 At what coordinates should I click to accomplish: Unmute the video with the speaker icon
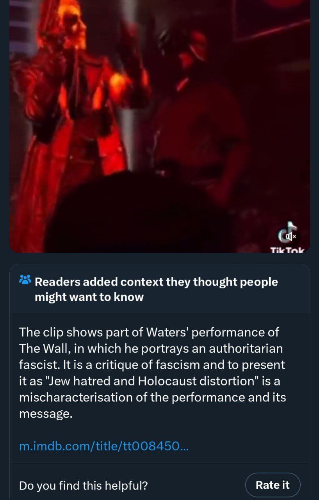tap(290, 236)
